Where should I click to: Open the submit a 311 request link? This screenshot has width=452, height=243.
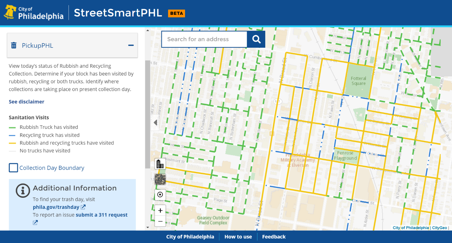click(x=102, y=215)
